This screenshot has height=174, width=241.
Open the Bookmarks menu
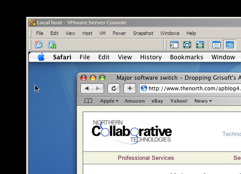(187, 57)
